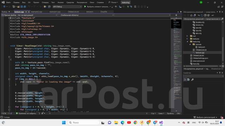Select face.obj in Solution Explorer

(196, 64)
